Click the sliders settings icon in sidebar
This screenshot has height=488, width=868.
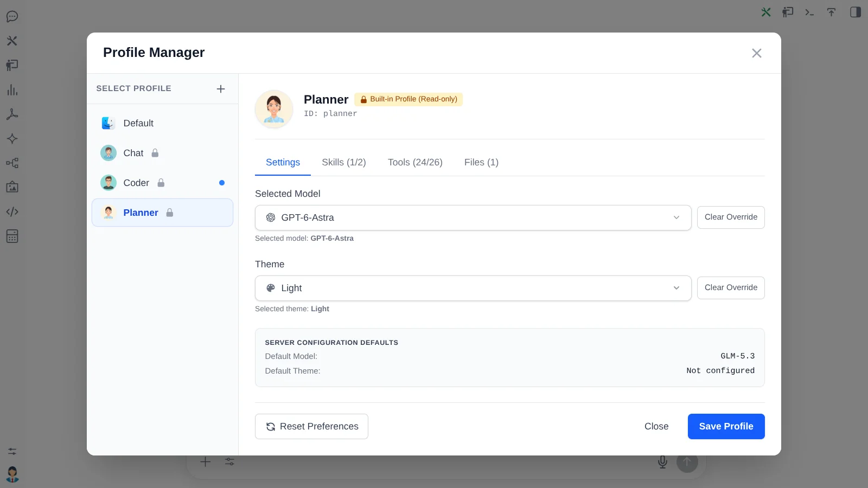tap(12, 451)
